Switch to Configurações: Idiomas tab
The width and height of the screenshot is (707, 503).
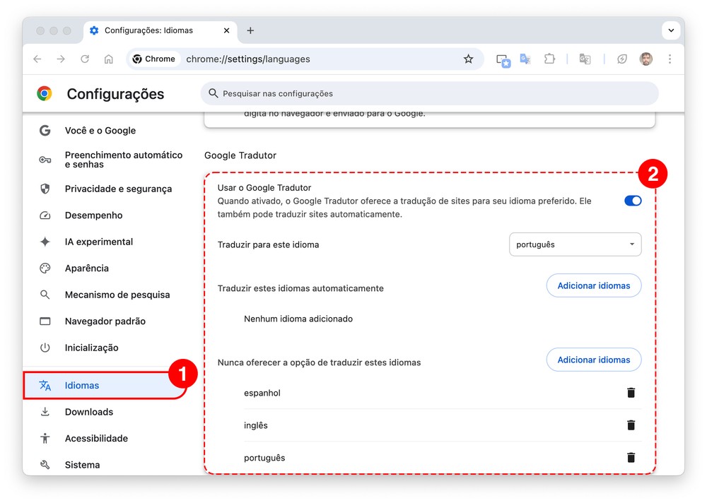point(148,30)
